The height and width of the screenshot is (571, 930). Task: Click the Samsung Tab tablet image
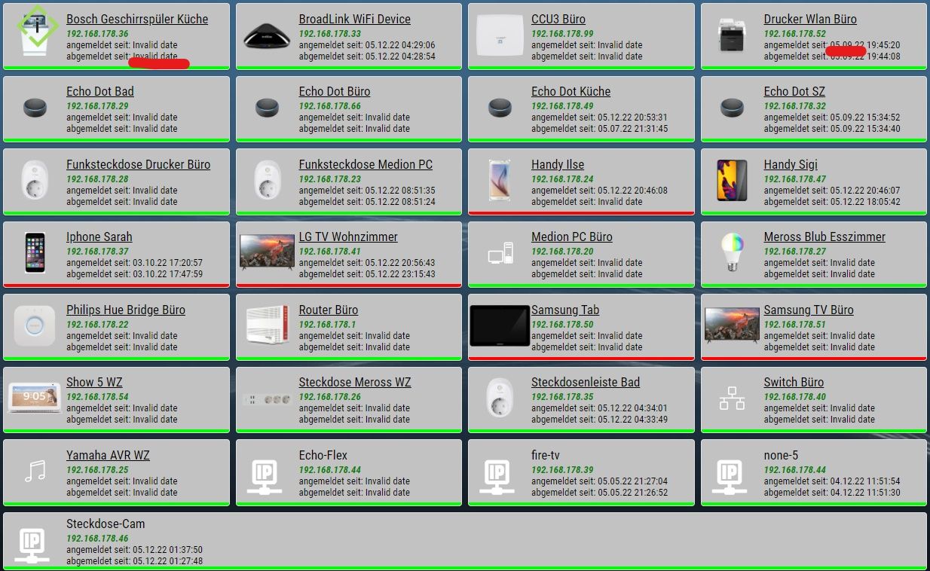(x=500, y=325)
